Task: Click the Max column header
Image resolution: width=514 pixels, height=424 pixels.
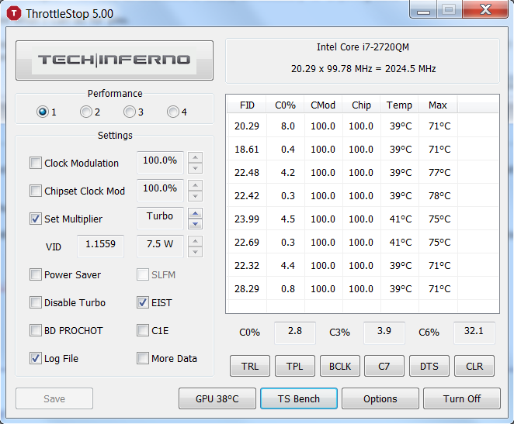Action: tap(438, 105)
